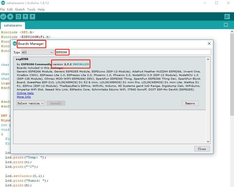Click the code editor vertical scrollbar thumb

click(232, 74)
